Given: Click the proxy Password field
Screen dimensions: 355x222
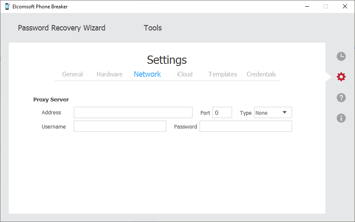Looking at the screenshot, I should (x=245, y=126).
